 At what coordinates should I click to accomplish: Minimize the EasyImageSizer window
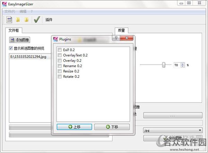pos(181,3)
